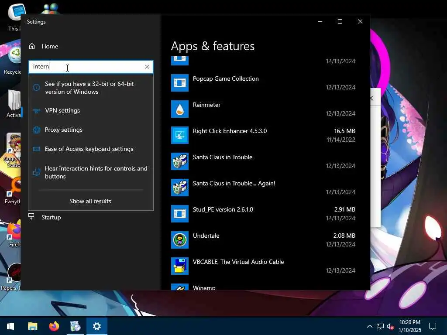
Task: Click the Apps & features heading
Action: [x=213, y=46]
